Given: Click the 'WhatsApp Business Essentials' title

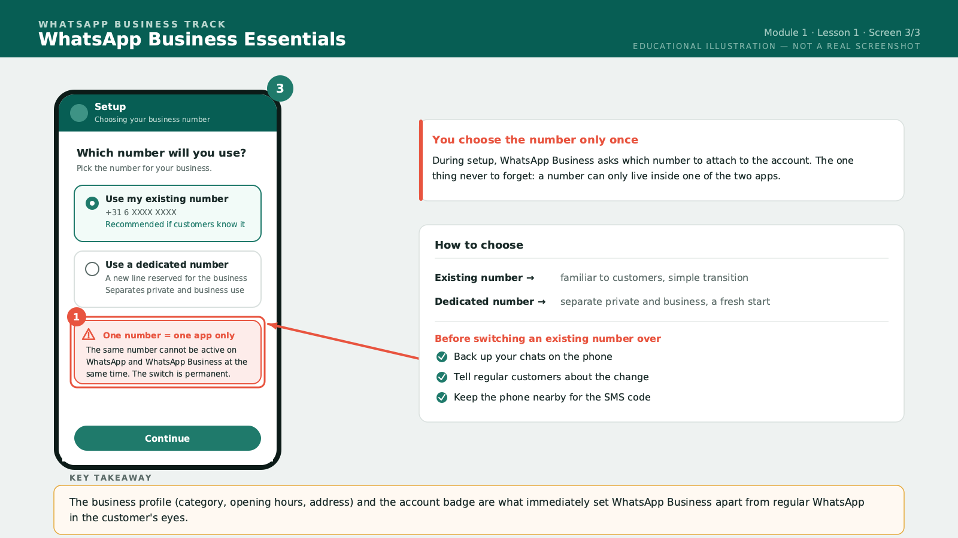Looking at the screenshot, I should [192, 39].
